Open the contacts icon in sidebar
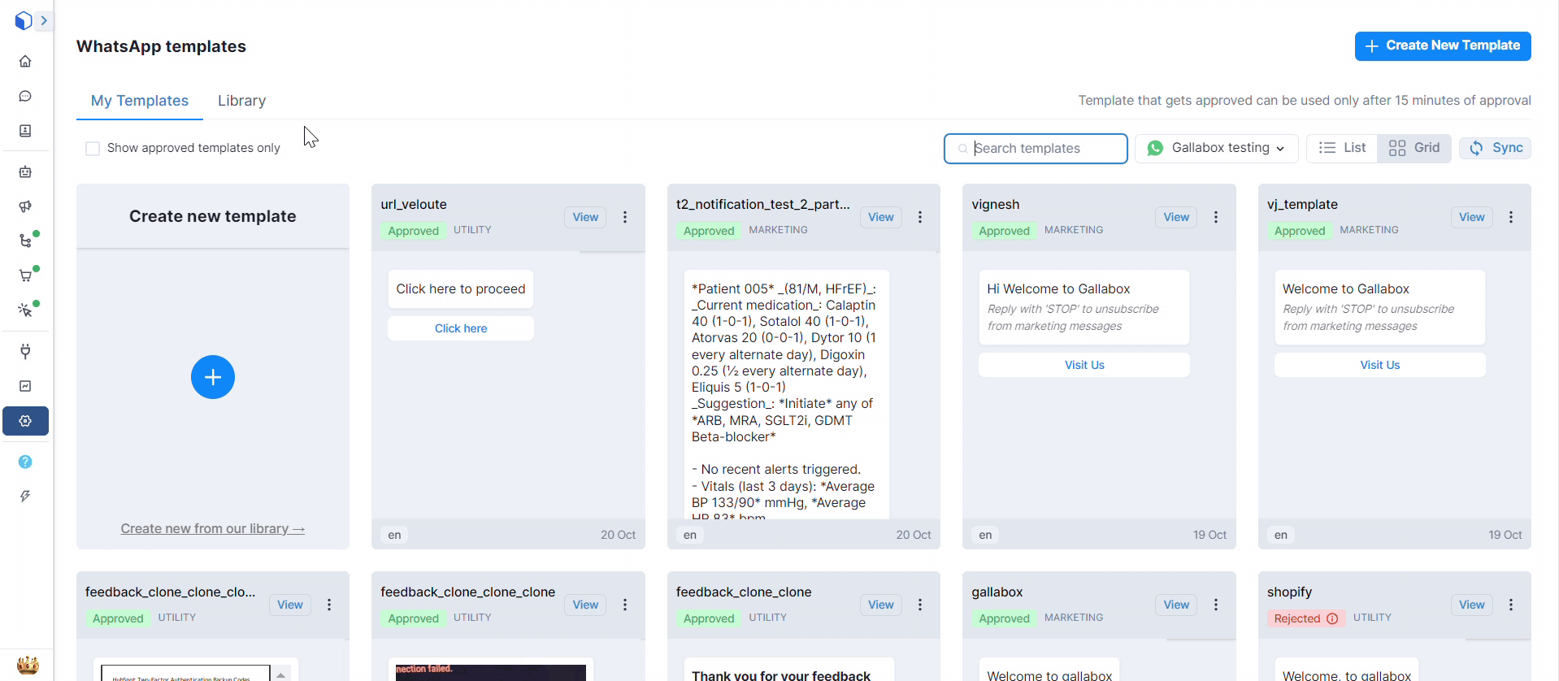The image size is (1559, 681). click(x=25, y=131)
